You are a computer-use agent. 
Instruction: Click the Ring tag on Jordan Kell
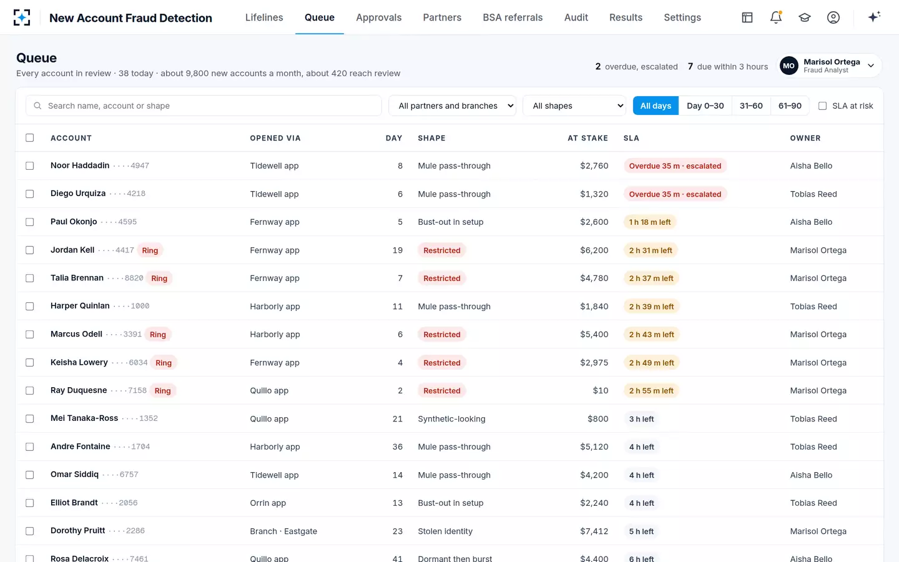click(150, 250)
